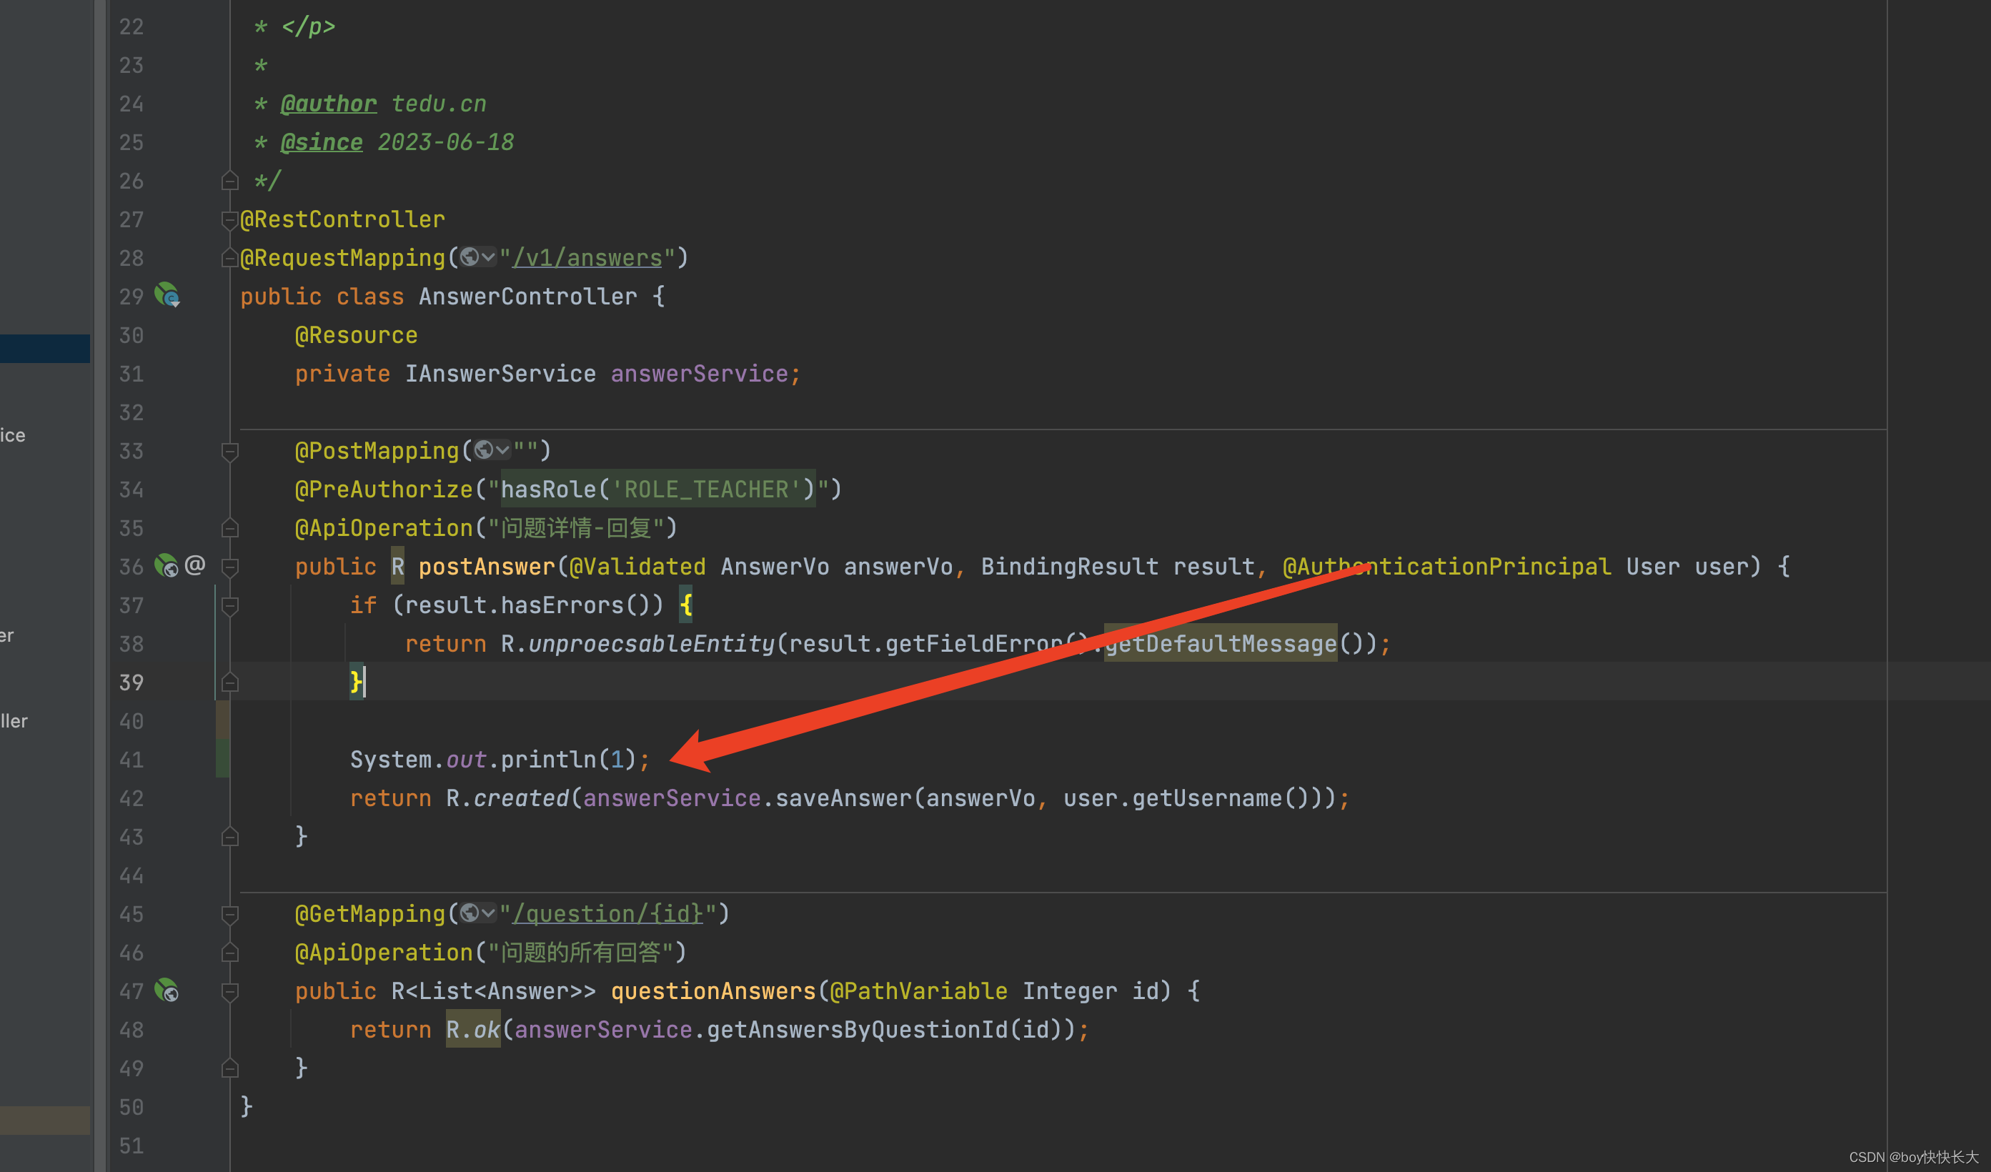The image size is (1991, 1172).
Task: Click the BindingResult parameter type
Action: point(1070,567)
